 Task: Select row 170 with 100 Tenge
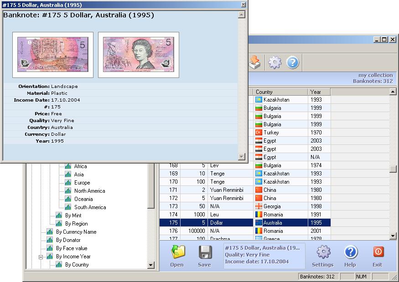click(245, 182)
